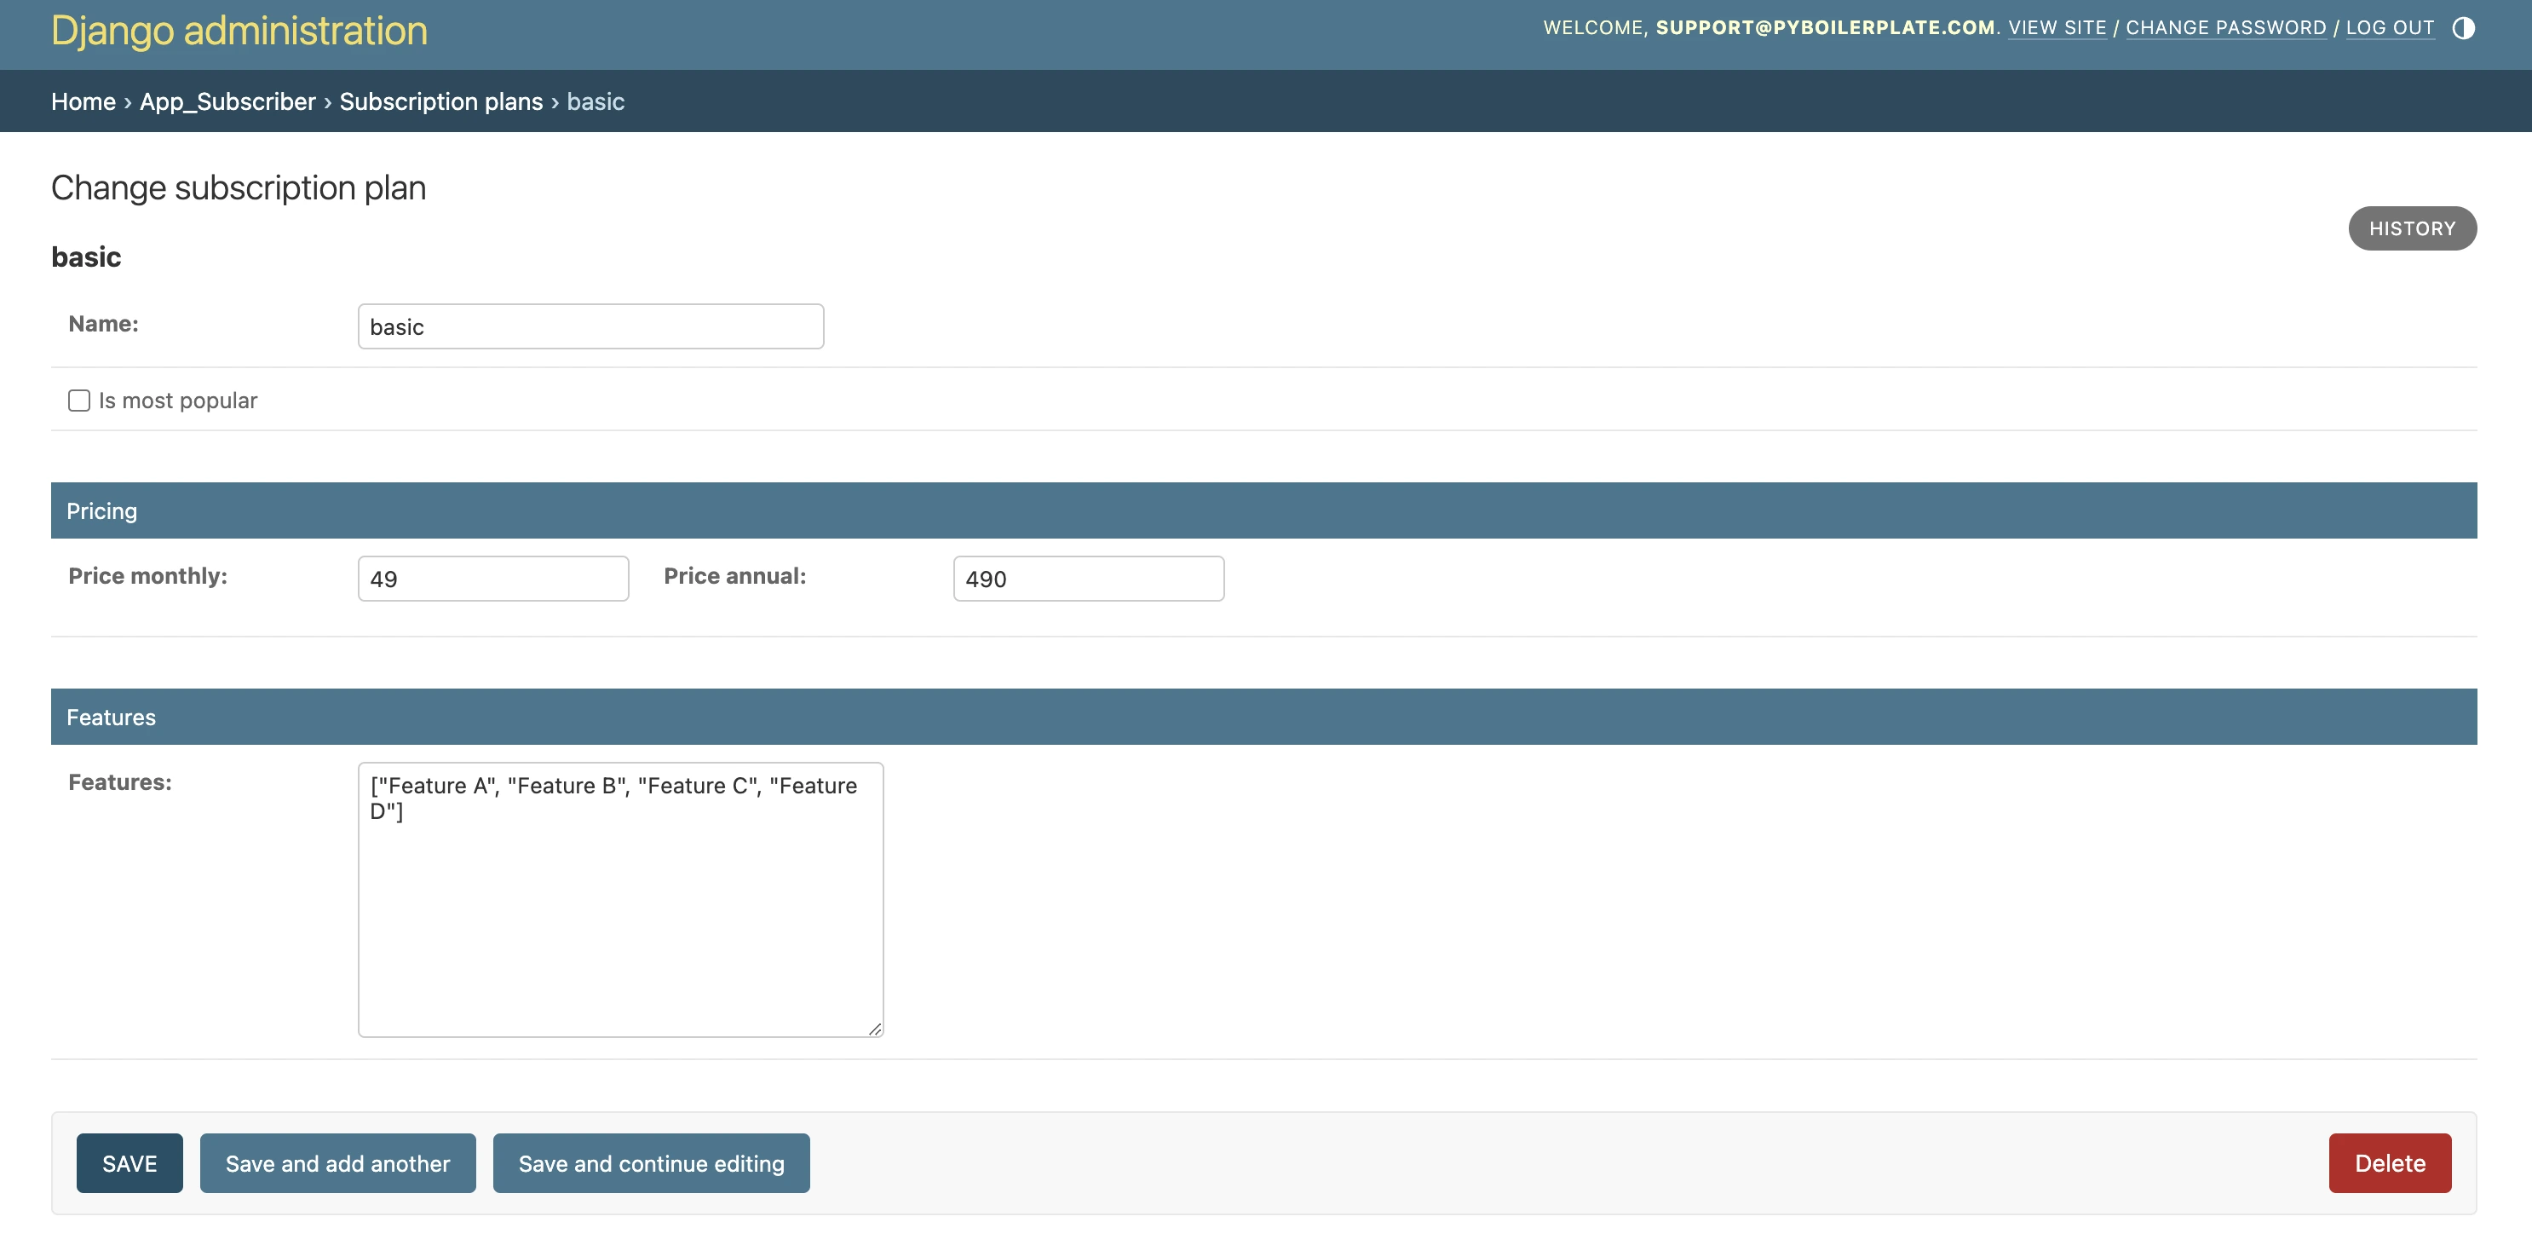Click the History button
The width and height of the screenshot is (2532, 1251).
pyautogui.click(x=2412, y=228)
